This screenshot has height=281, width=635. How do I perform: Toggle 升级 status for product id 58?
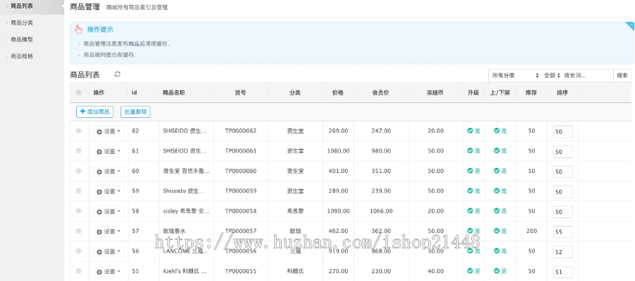473,211
